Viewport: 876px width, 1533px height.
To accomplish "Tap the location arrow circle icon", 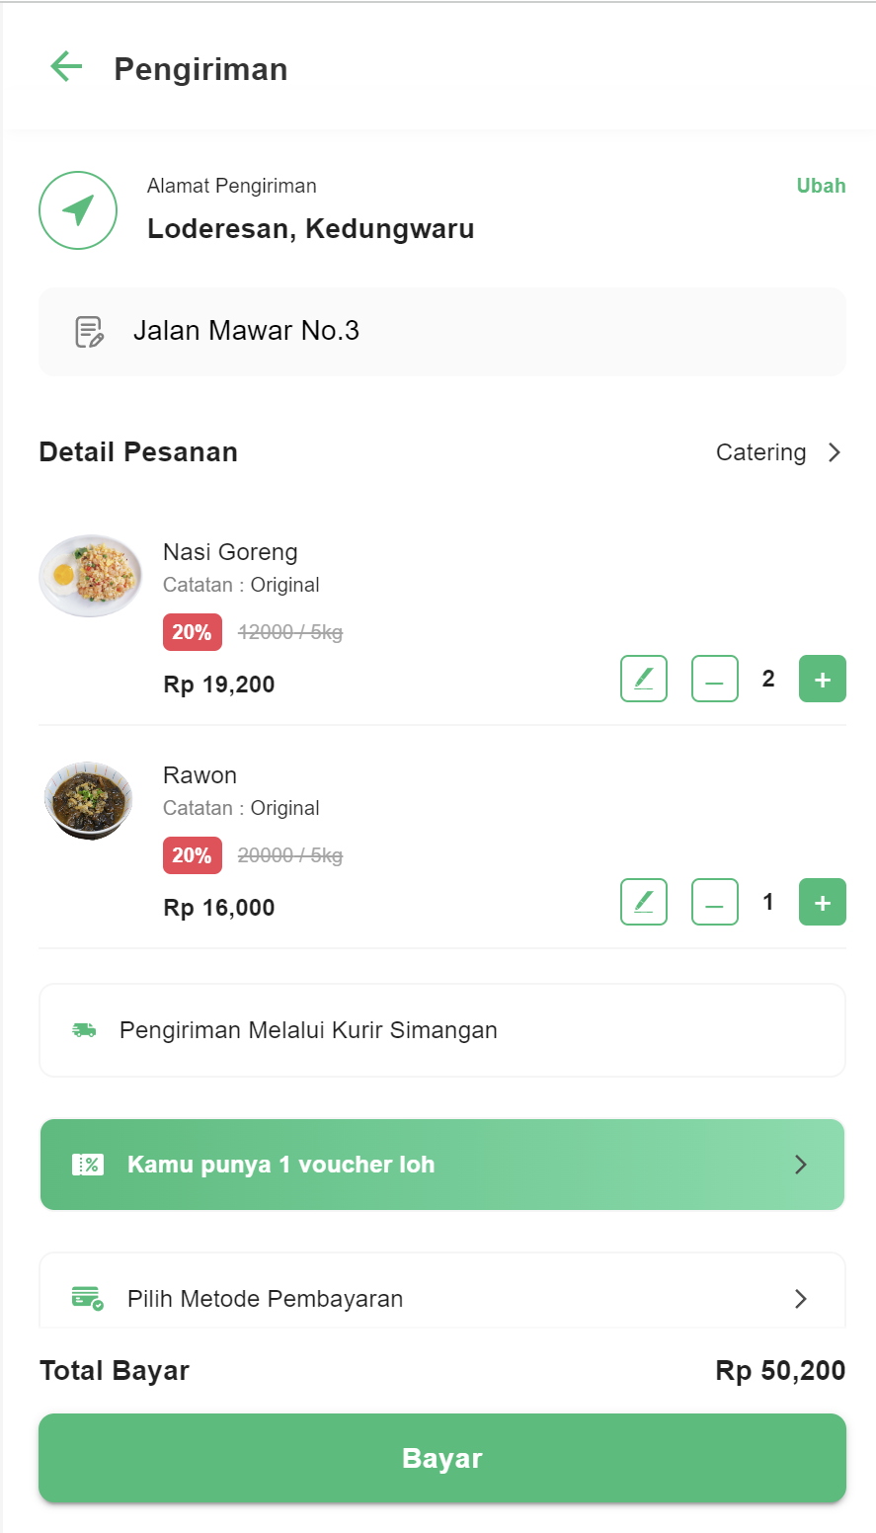I will (x=78, y=210).
